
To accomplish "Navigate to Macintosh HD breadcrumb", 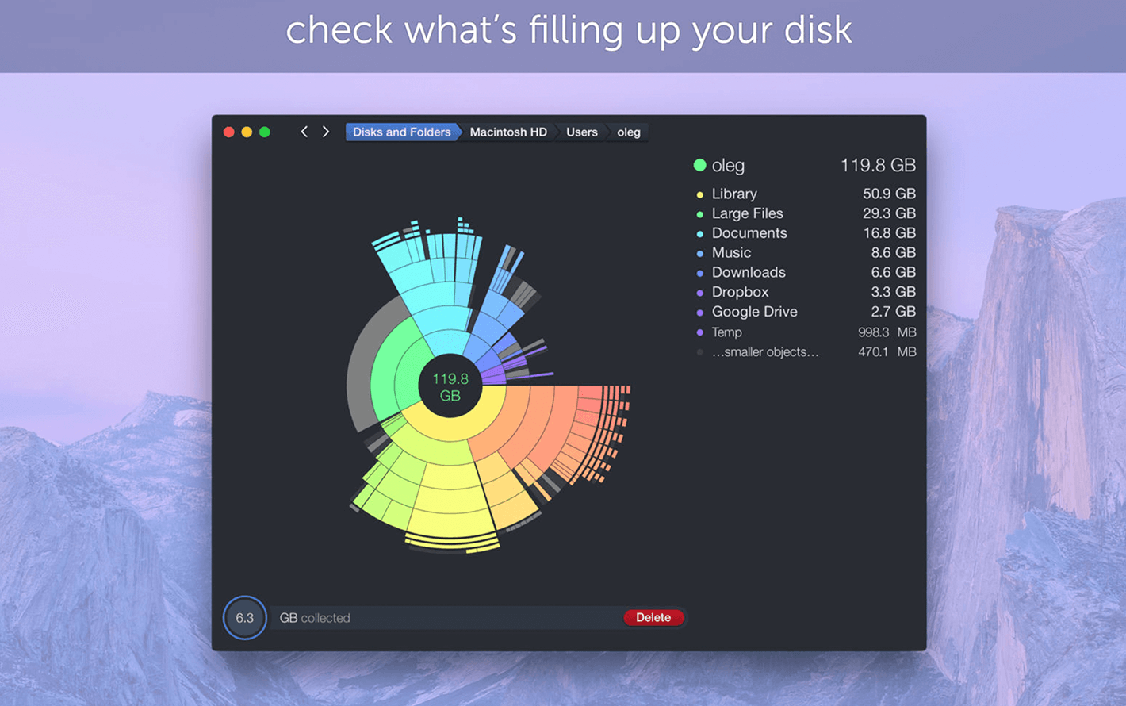I will click(508, 132).
